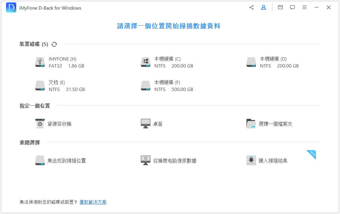This screenshot has height=214, width=340.
Task: Click 無法找到掃描位置 option
Action: [61, 161]
